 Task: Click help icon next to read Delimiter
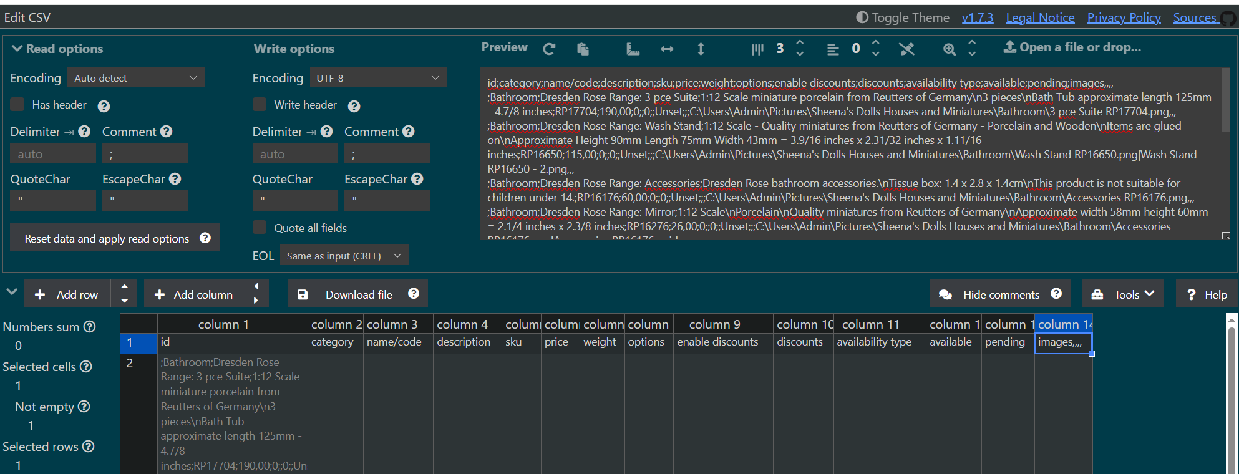(x=84, y=132)
